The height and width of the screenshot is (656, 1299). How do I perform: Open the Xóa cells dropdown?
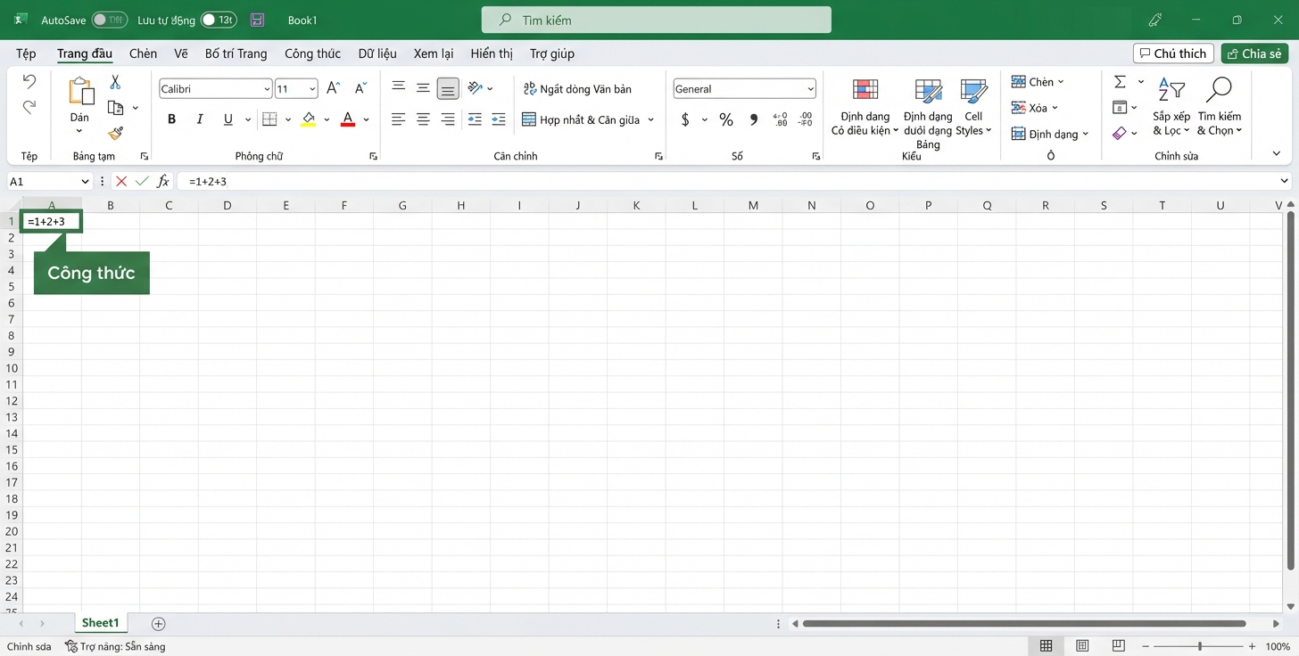tap(1035, 108)
